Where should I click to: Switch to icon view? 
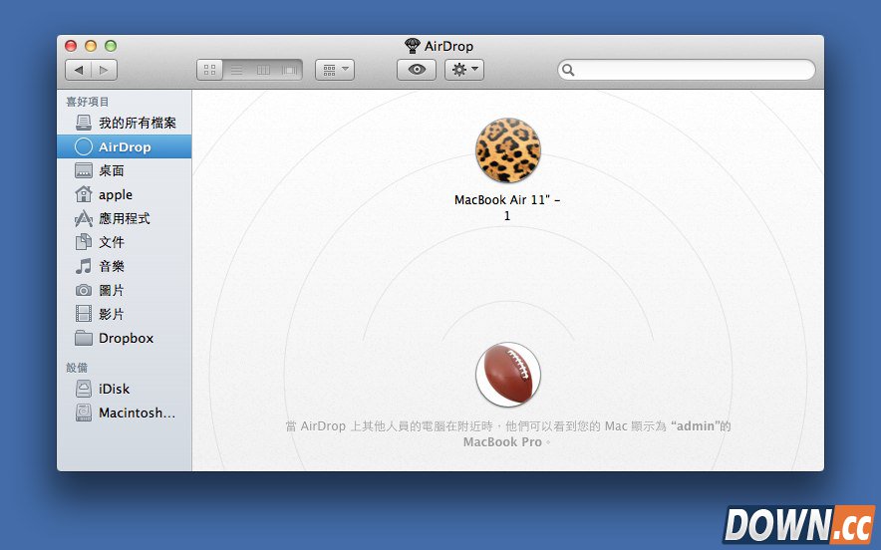pos(209,70)
